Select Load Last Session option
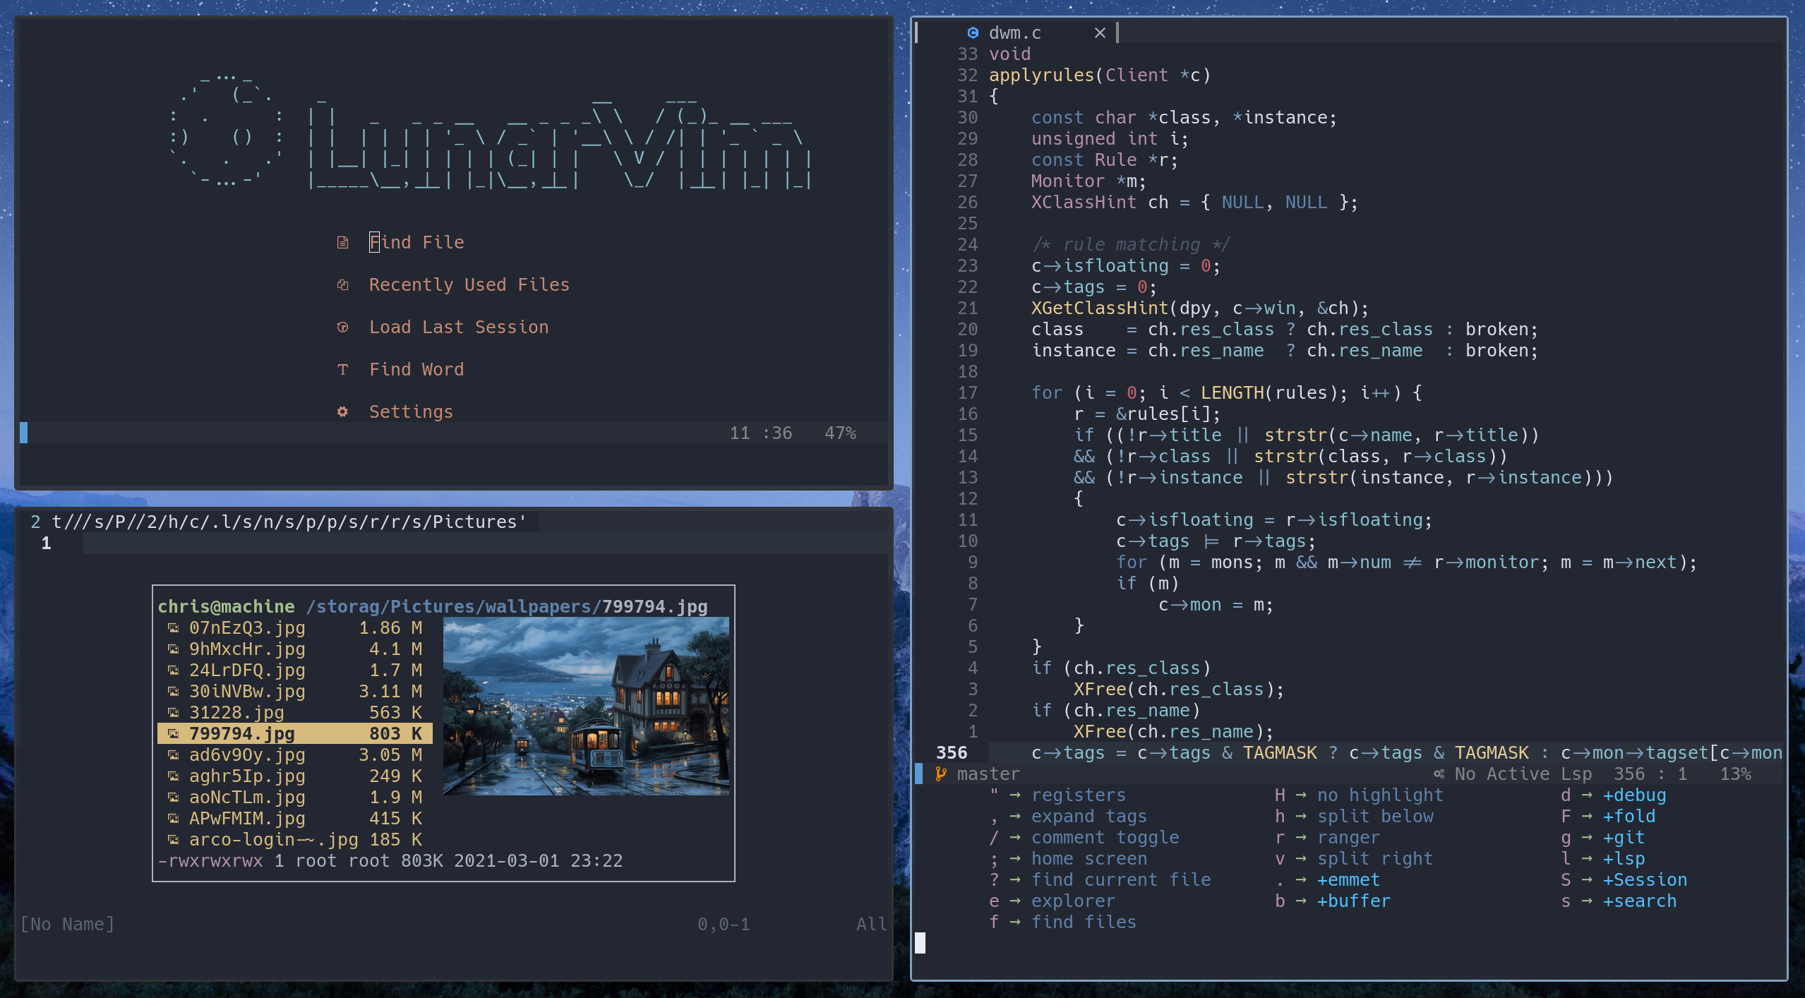Screen dimensions: 1805x998 [460, 327]
